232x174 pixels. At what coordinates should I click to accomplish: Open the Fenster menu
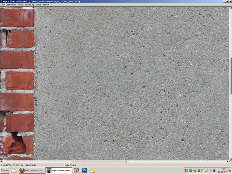coord(46,5)
